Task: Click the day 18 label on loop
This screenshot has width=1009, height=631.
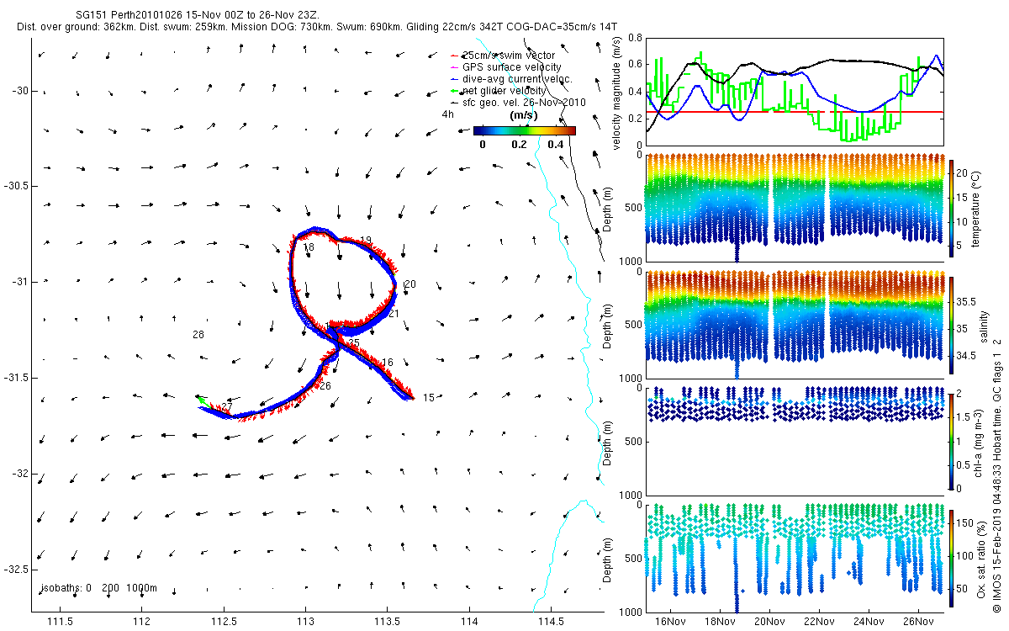Action: [309, 247]
